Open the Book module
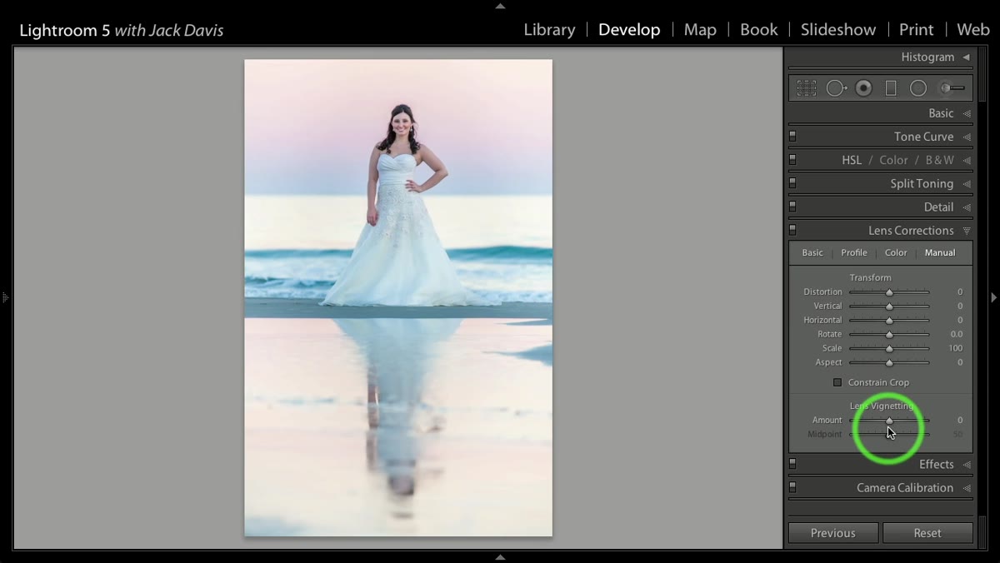 click(x=758, y=30)
